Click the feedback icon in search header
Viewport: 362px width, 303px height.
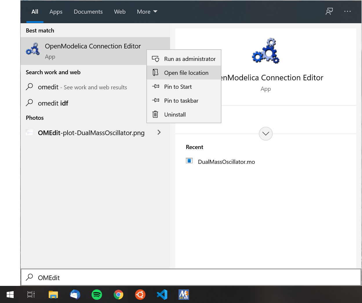point(329,11)
